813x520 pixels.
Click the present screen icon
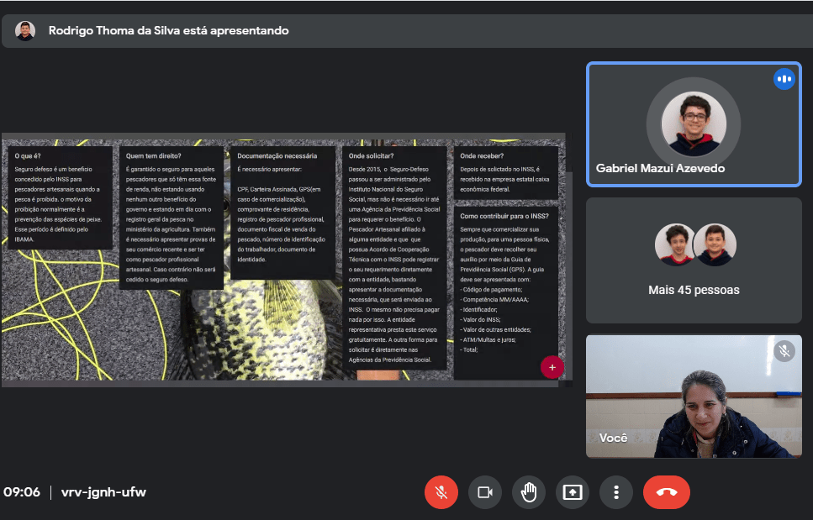tap(573, 492)
